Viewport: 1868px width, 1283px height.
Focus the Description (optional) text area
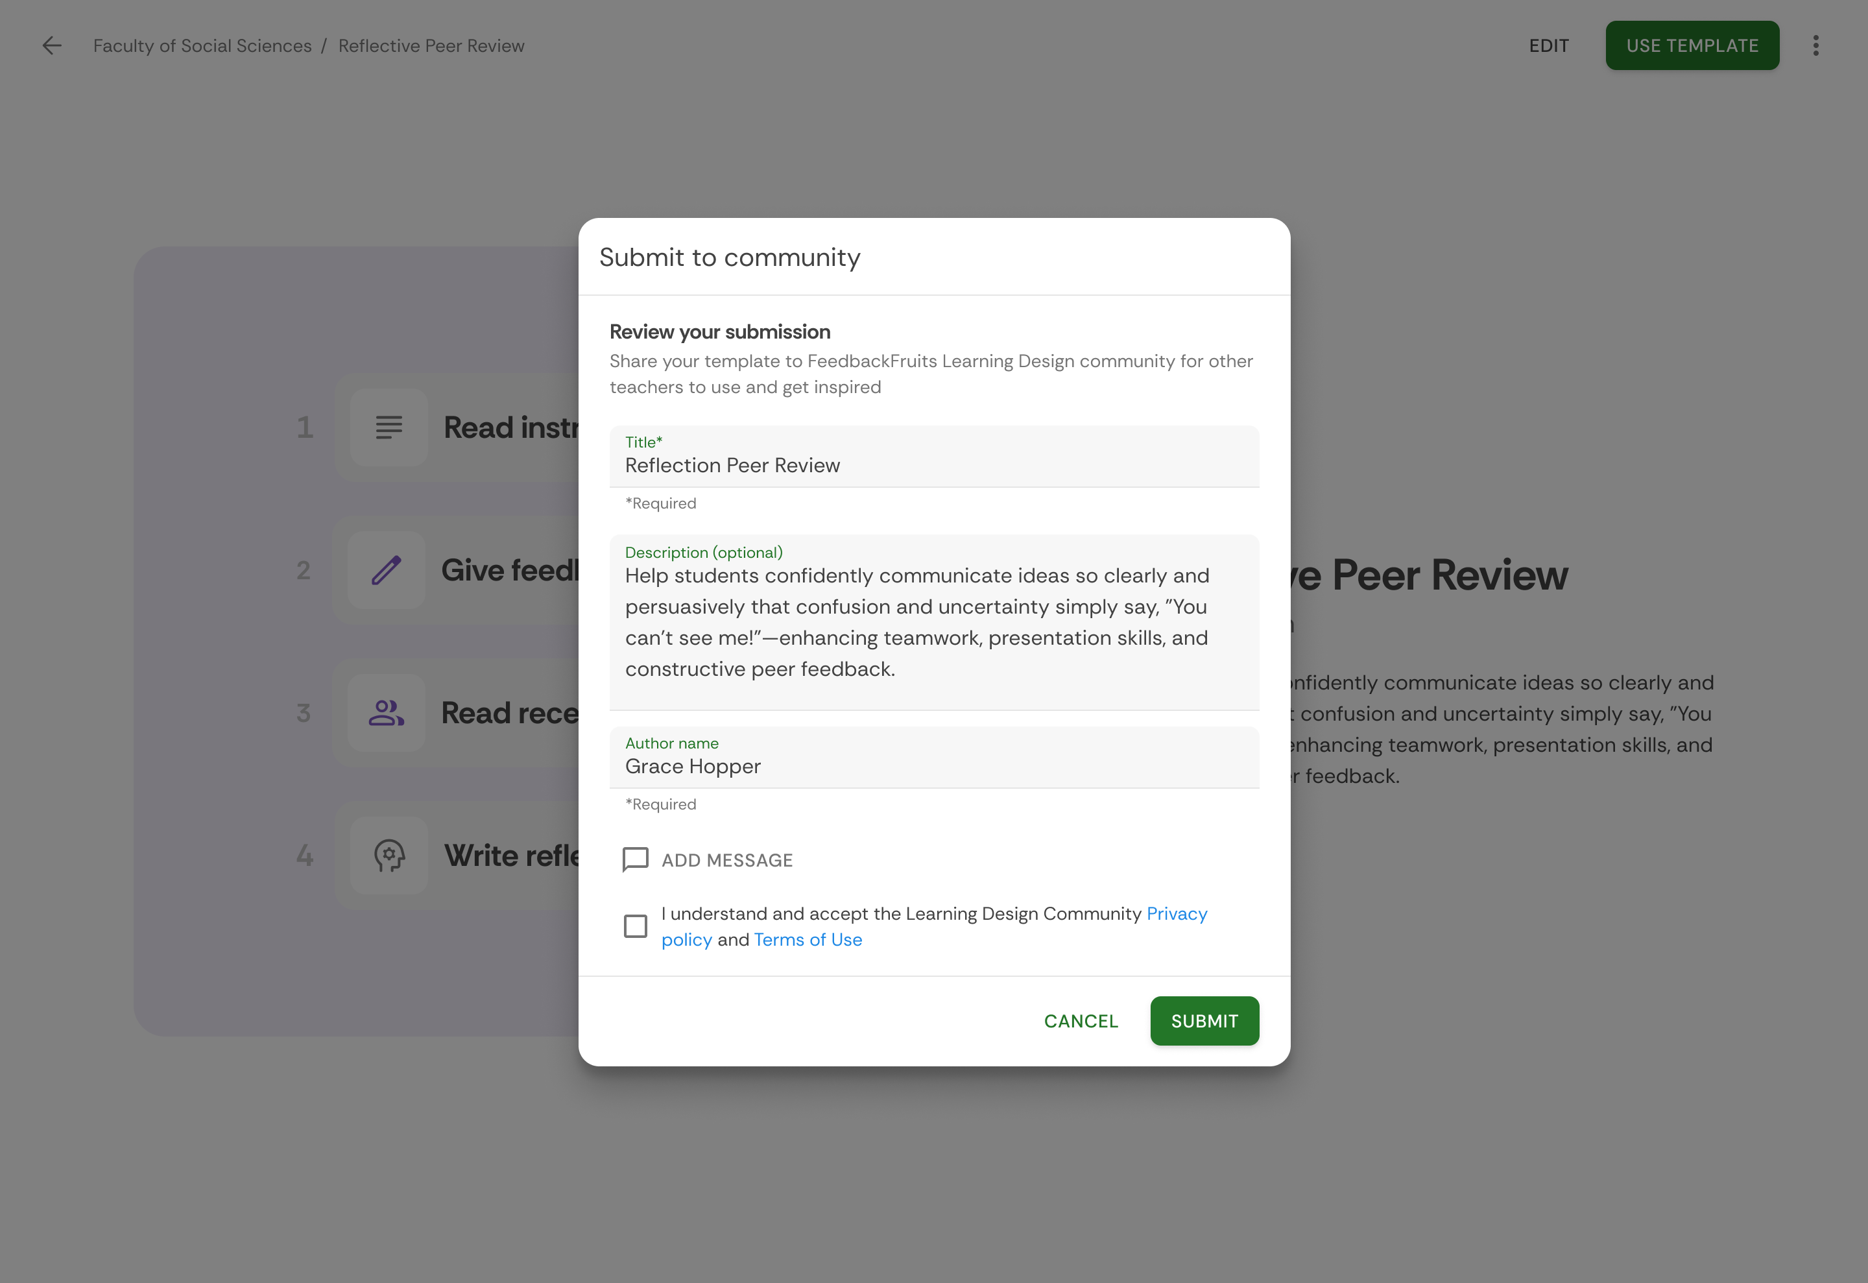(933, 622)
